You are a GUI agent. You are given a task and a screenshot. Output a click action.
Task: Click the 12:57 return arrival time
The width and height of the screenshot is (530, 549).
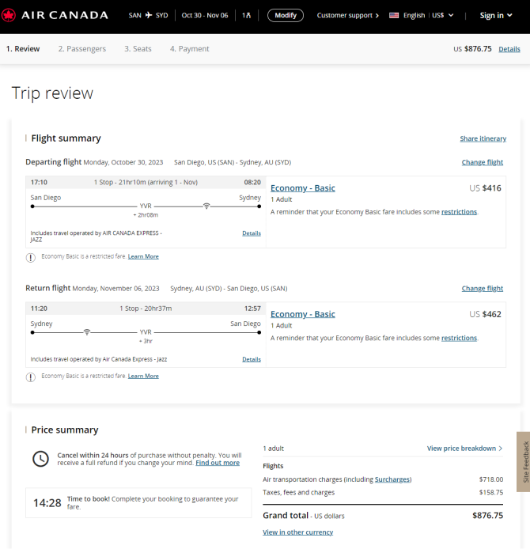point(252,308)
